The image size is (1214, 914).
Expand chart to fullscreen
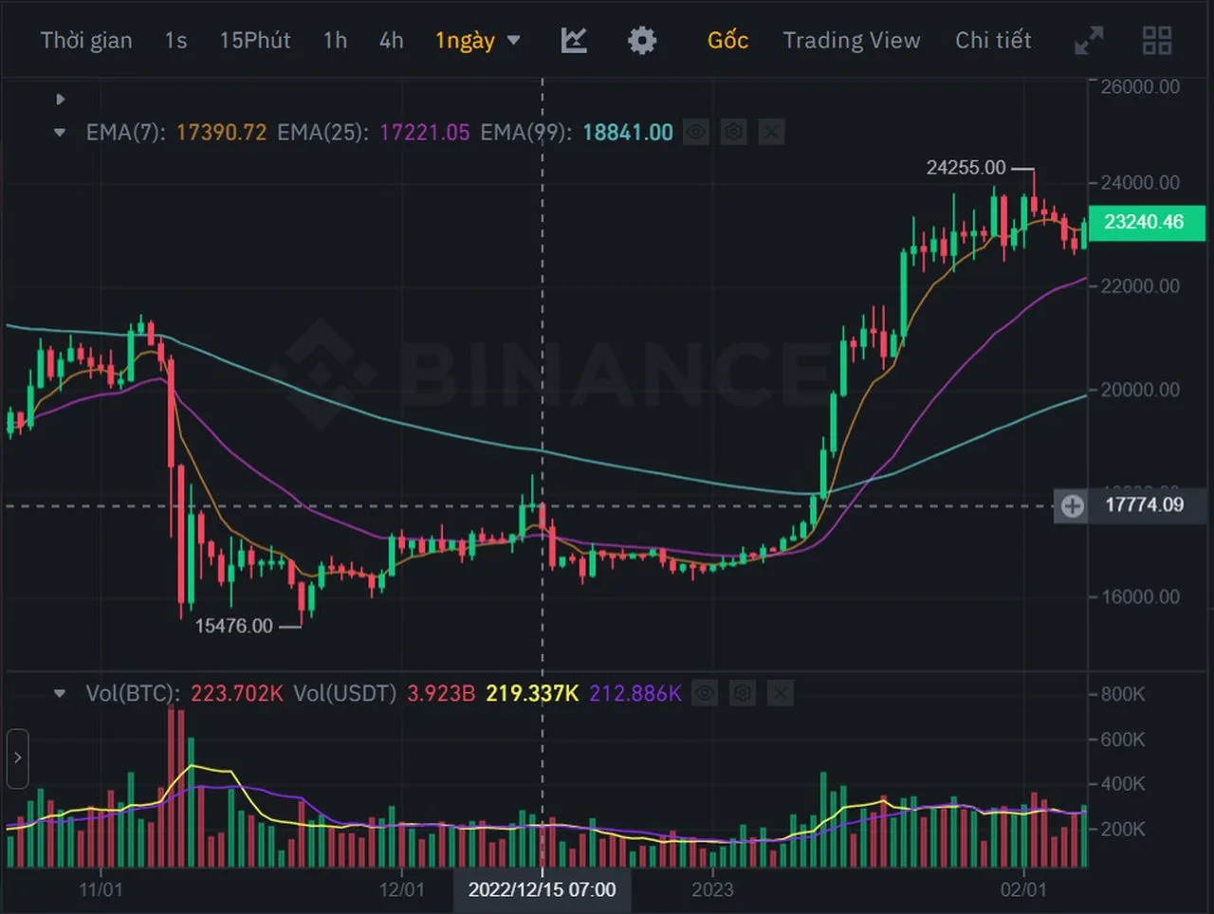point(1089,41)
